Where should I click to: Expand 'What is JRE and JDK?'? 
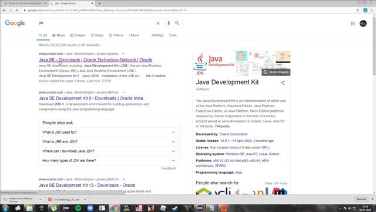tap(109, 141)
